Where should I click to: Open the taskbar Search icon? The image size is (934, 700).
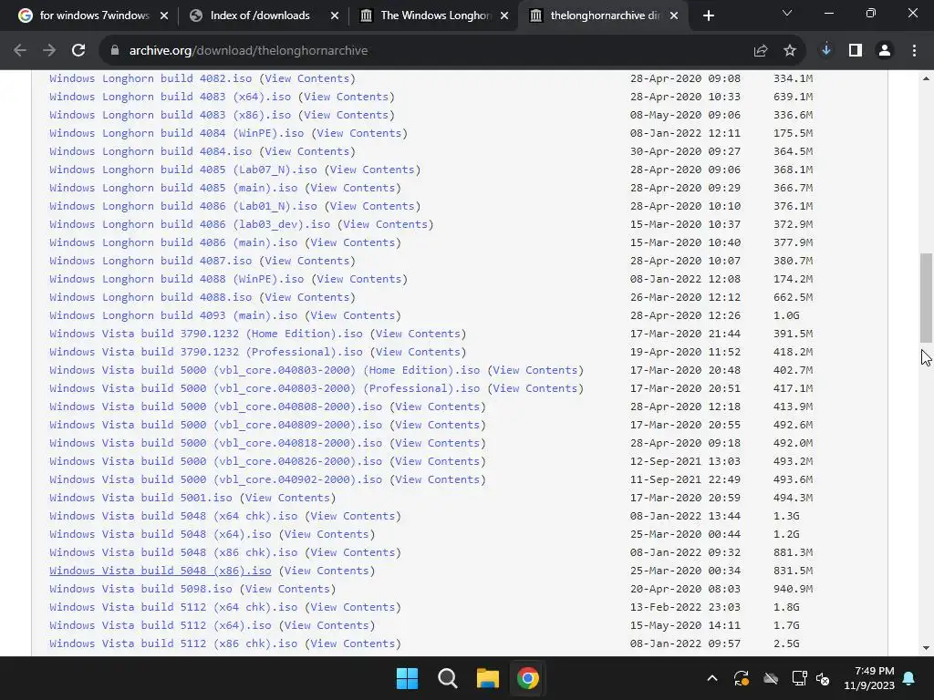[447, 678]
